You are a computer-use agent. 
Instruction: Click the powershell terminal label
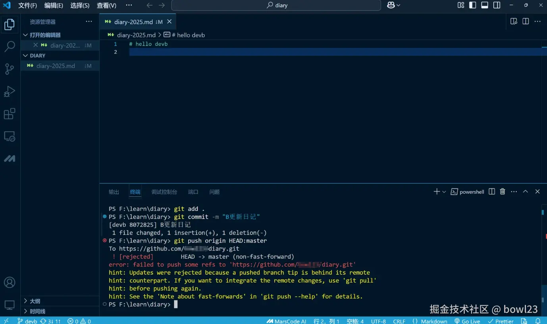coord(468,192)
